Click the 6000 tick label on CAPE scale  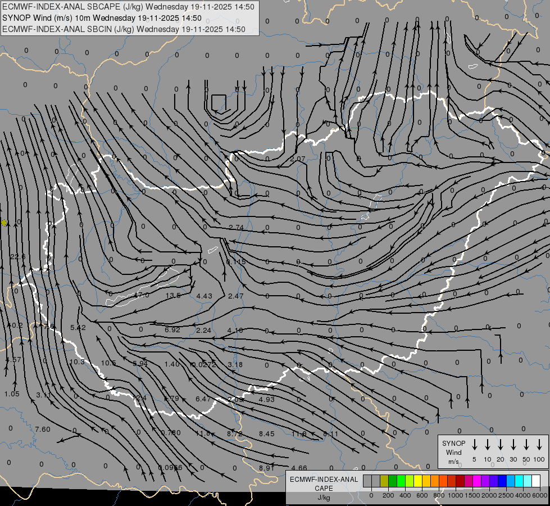tap(539, 495)
